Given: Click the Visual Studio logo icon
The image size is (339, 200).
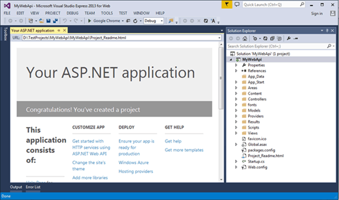Looking at the screenshot, I should click(7, 6).
